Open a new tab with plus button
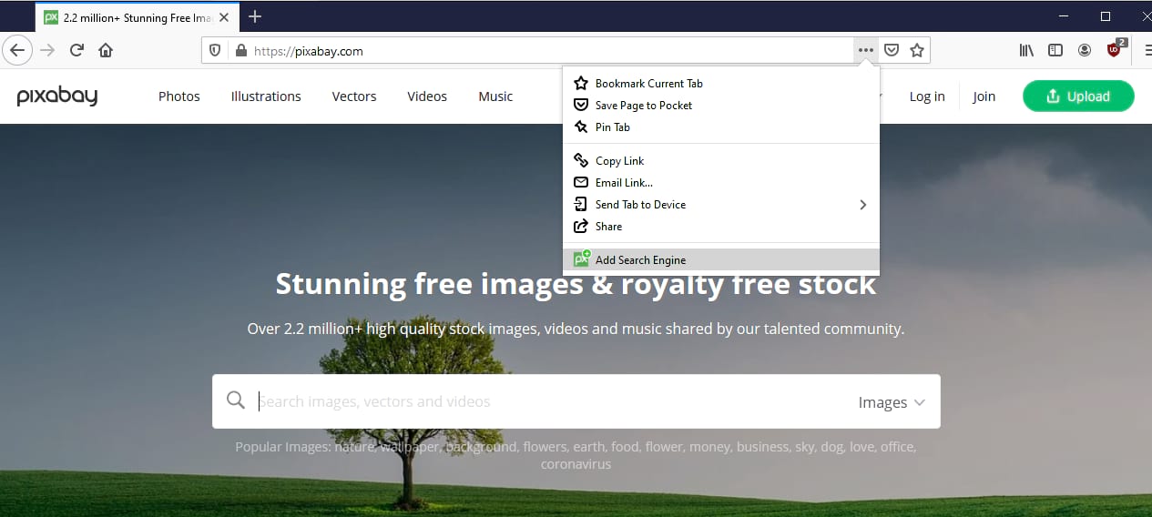This screenshot has width=1152, height=517. point(255,16)
